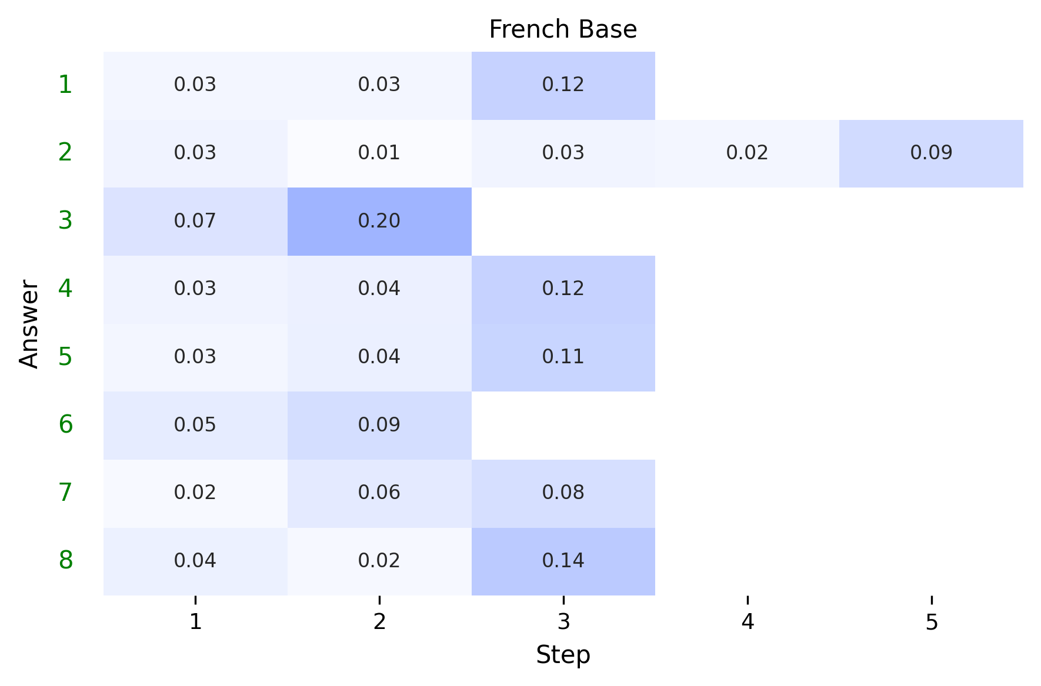Image resolution: width=1041 pixels, height=686 pixels.
Task: Click the 0.08 cell in row 7
Action: (x=563, y=493)
